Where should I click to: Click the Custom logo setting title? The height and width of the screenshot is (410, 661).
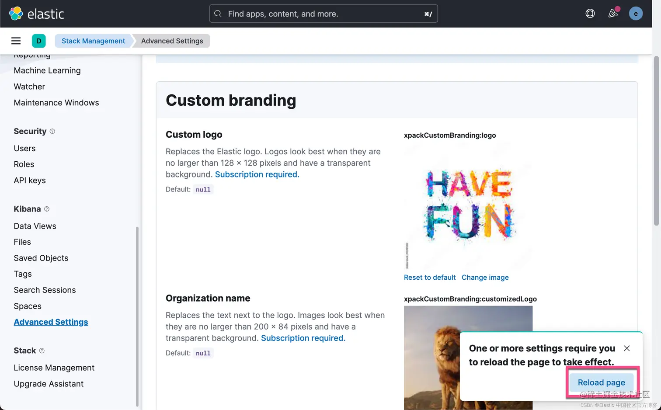point(194,135)
